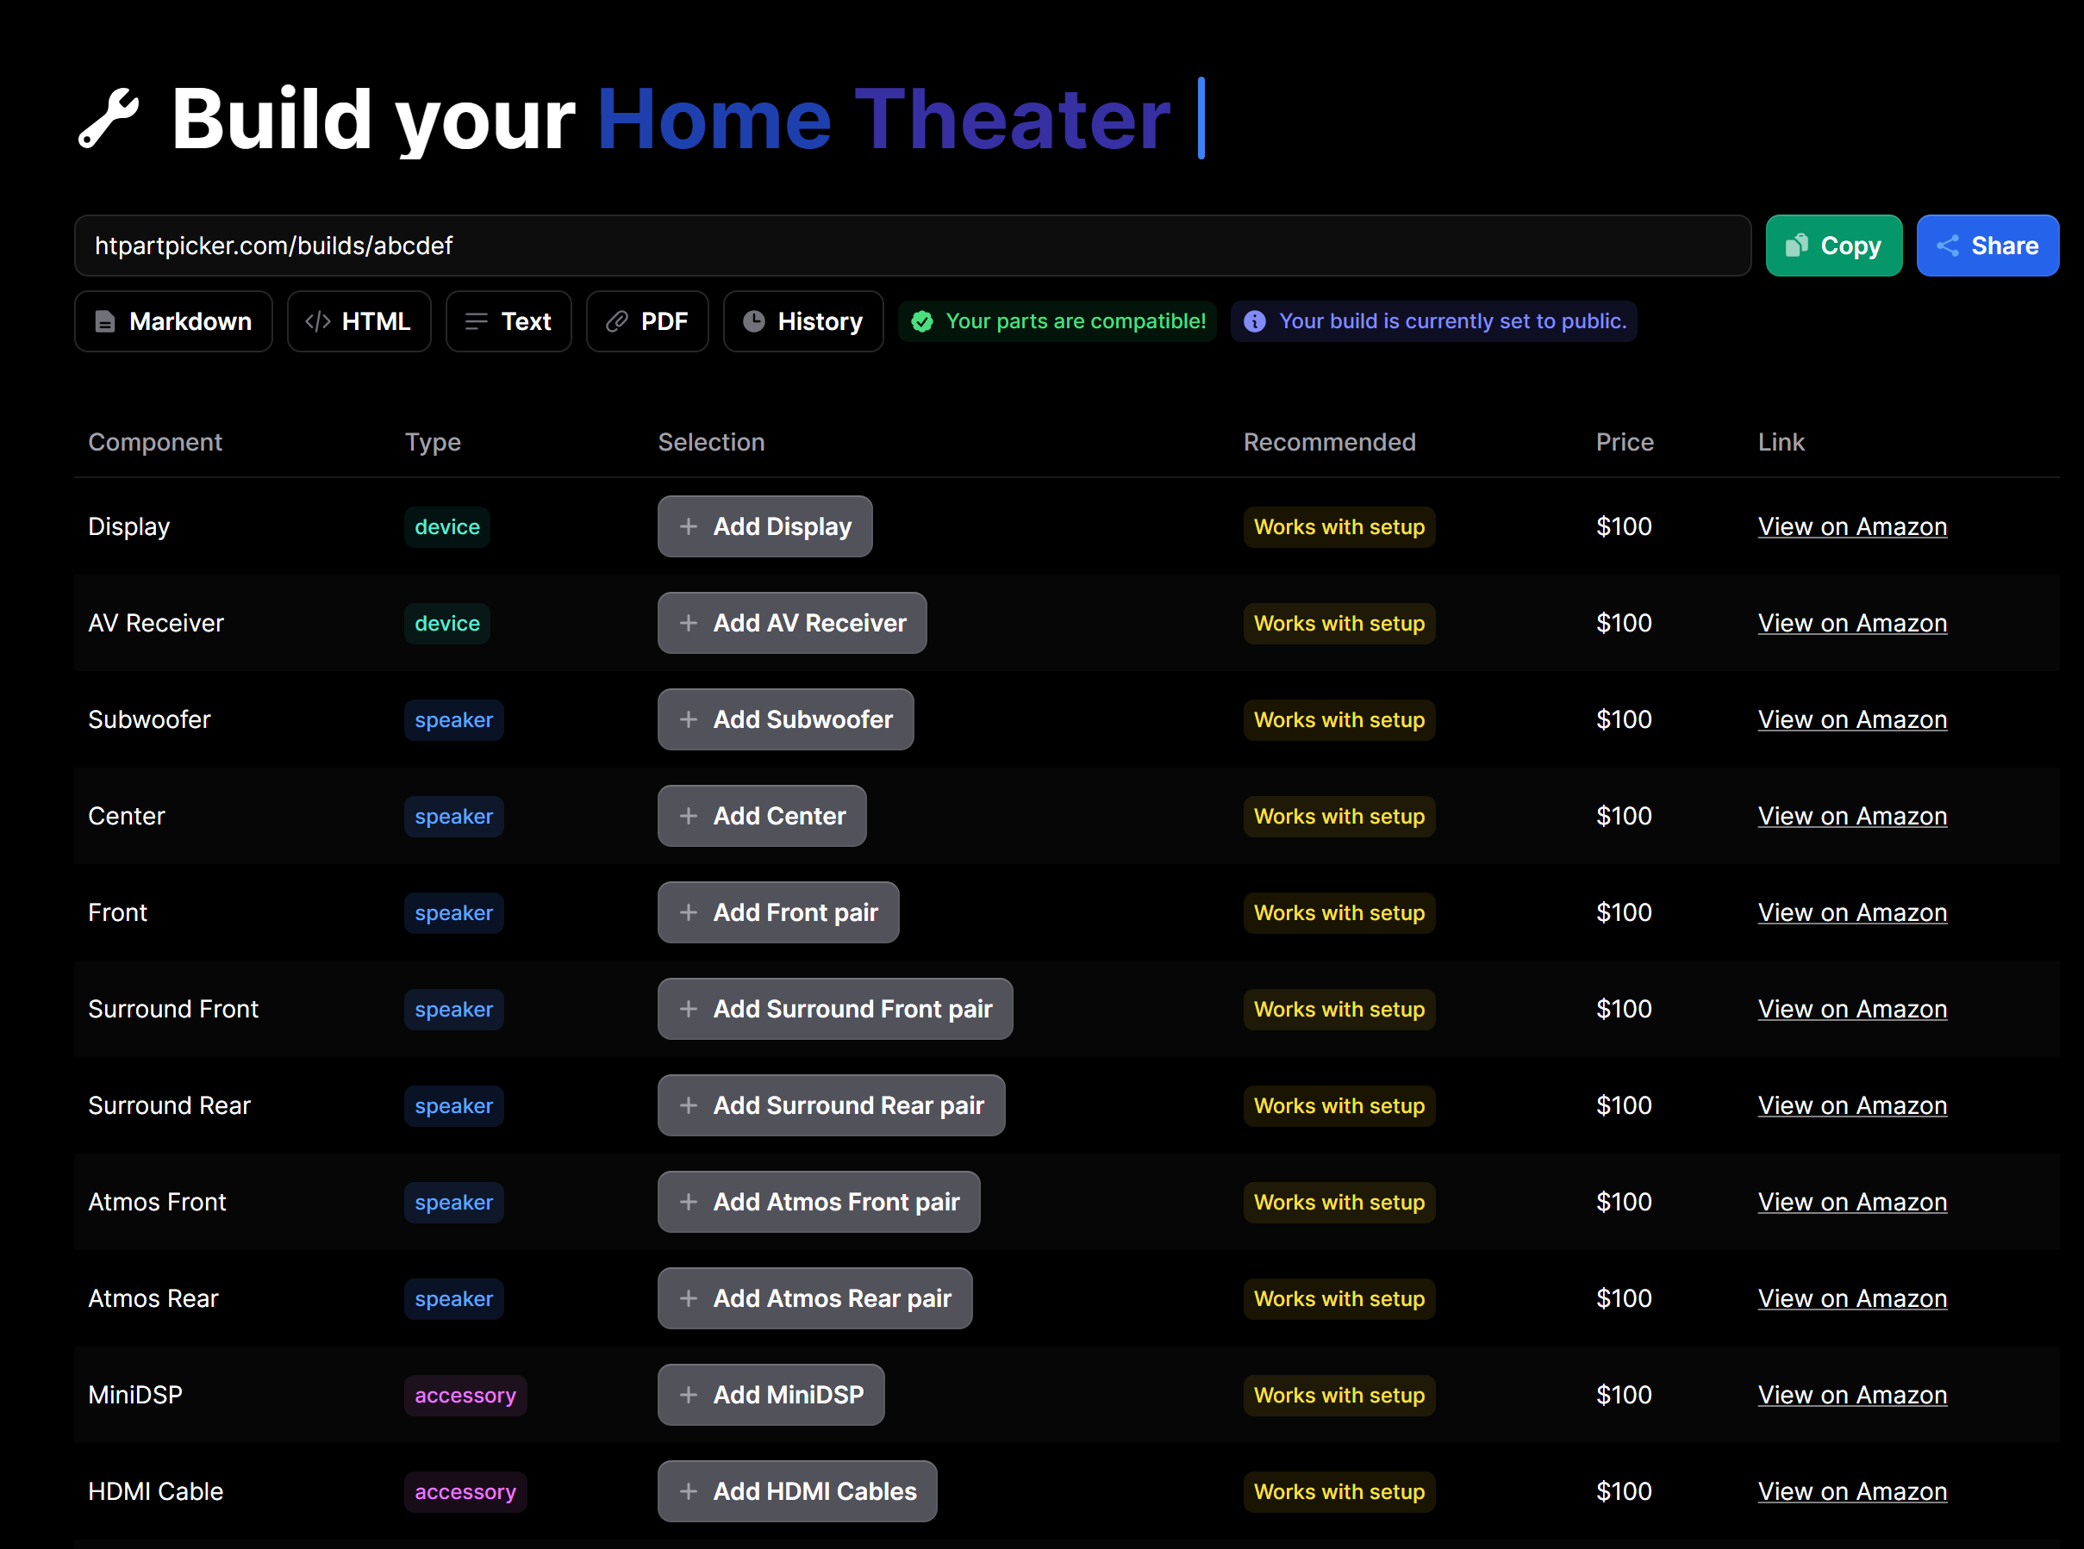Viewport: 2084px width, 1549px height.
Task: Click the plus icon in Add HDMI Cables
Action: click(x=689, y=1493)
